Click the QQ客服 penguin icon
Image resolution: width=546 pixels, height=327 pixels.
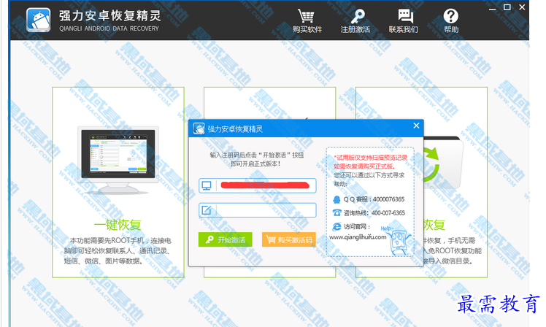337,199
